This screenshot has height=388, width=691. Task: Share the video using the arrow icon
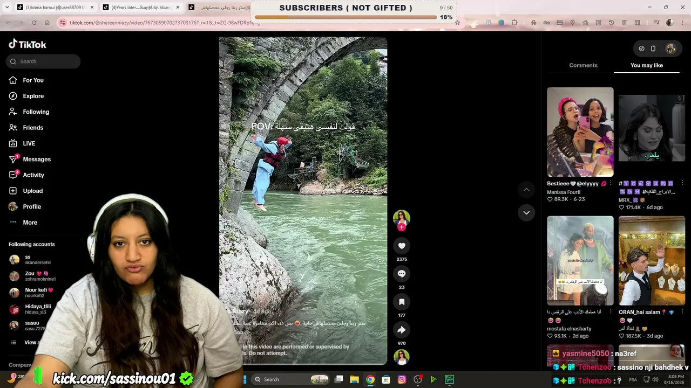402,330
